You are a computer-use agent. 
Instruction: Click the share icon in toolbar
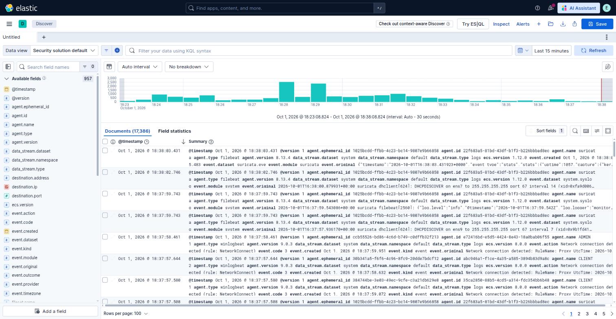click(574, 24)
